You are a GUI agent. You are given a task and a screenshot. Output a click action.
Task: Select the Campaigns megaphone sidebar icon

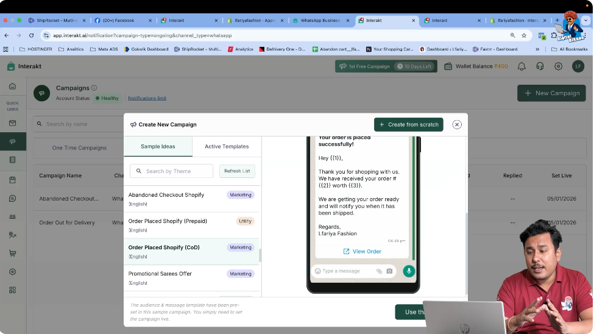13,141
